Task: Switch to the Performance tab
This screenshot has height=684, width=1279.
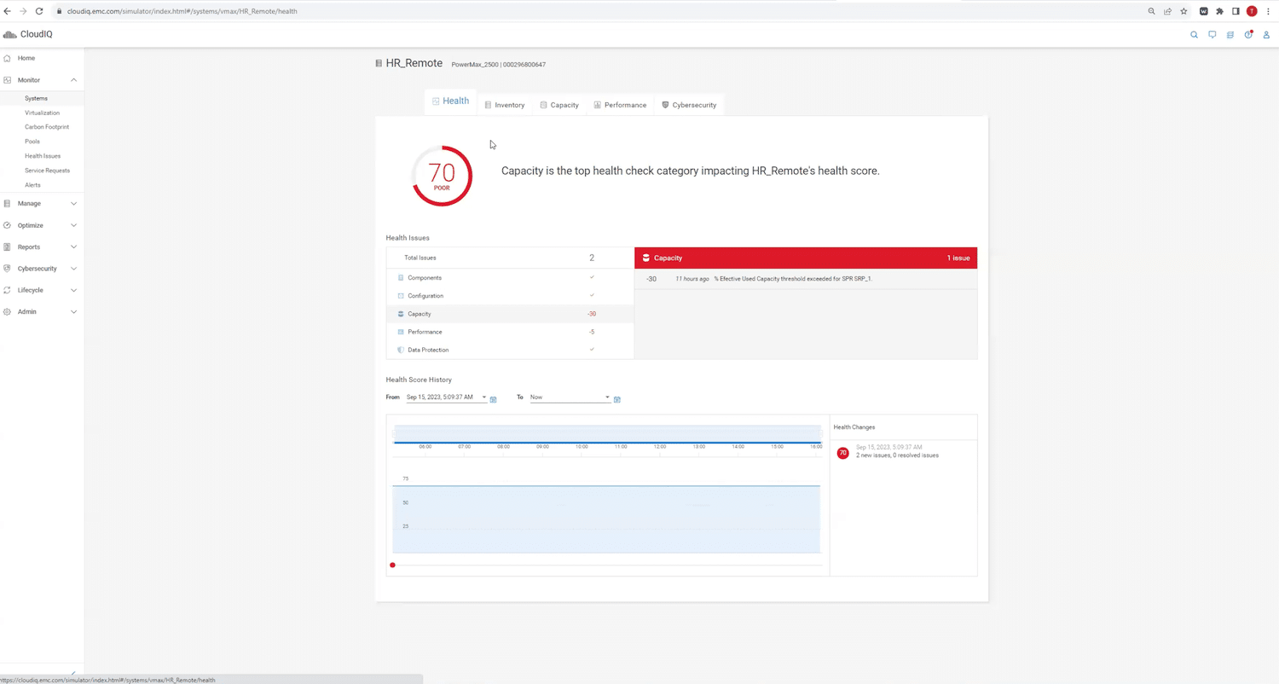Action: 620,105
